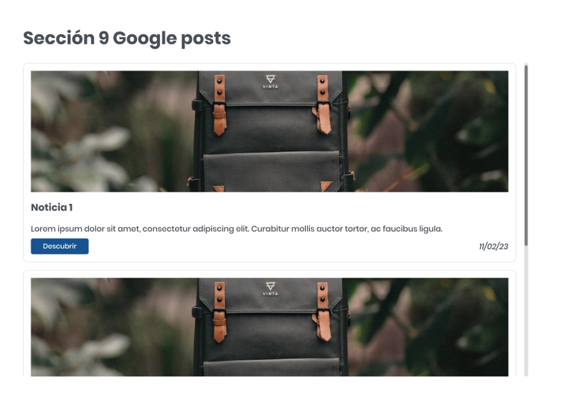Click the VINTA logo on first backpack
This screenshot has height=412, width=563.
[x=270, y=82]
